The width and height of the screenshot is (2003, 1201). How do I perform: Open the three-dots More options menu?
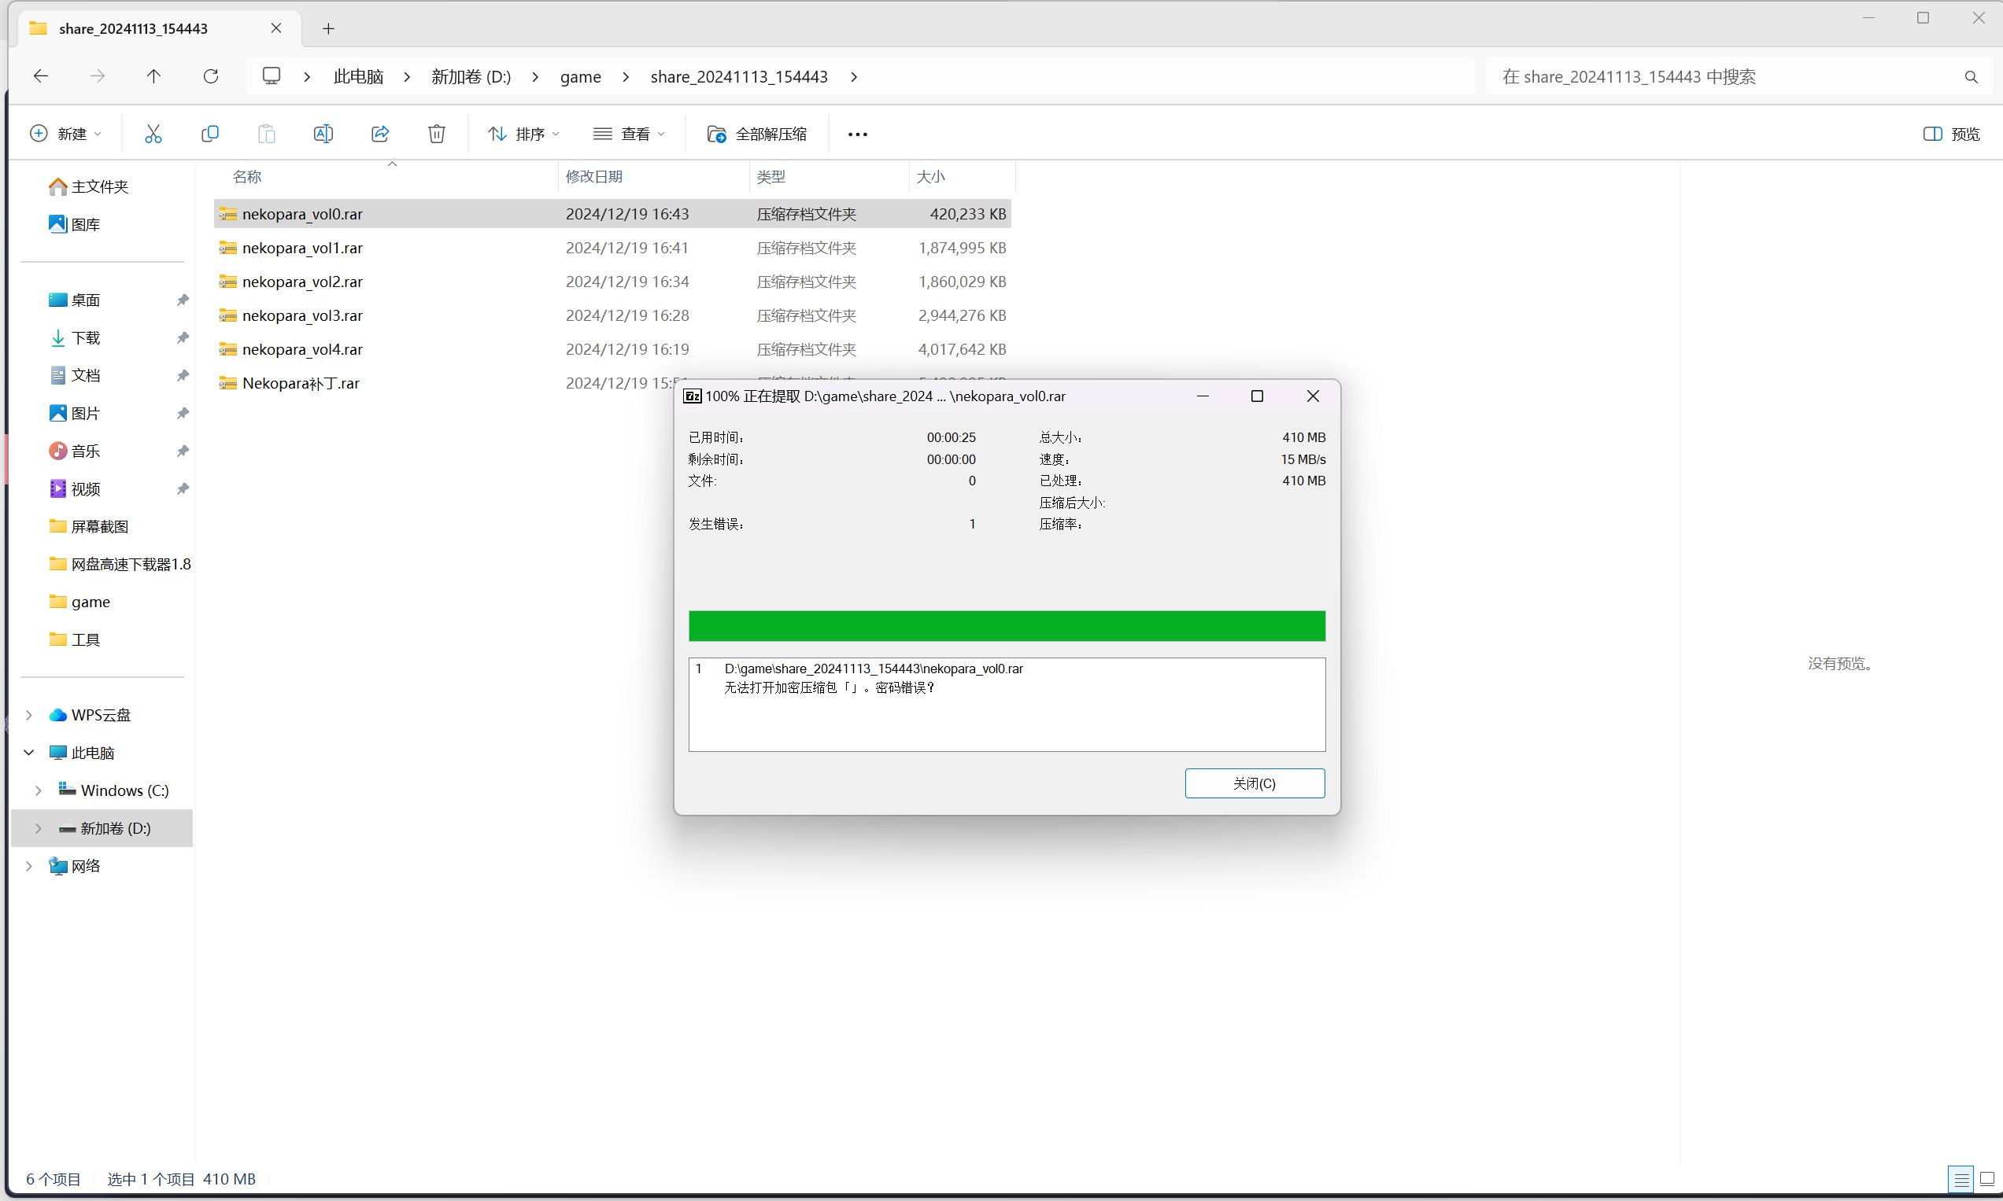[x=857, y=134]
